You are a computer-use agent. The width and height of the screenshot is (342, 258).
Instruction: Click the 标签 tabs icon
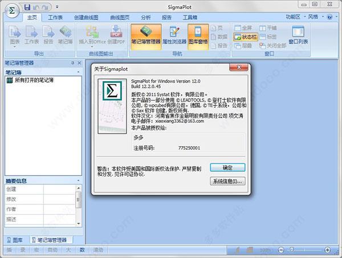pos(268,37)
